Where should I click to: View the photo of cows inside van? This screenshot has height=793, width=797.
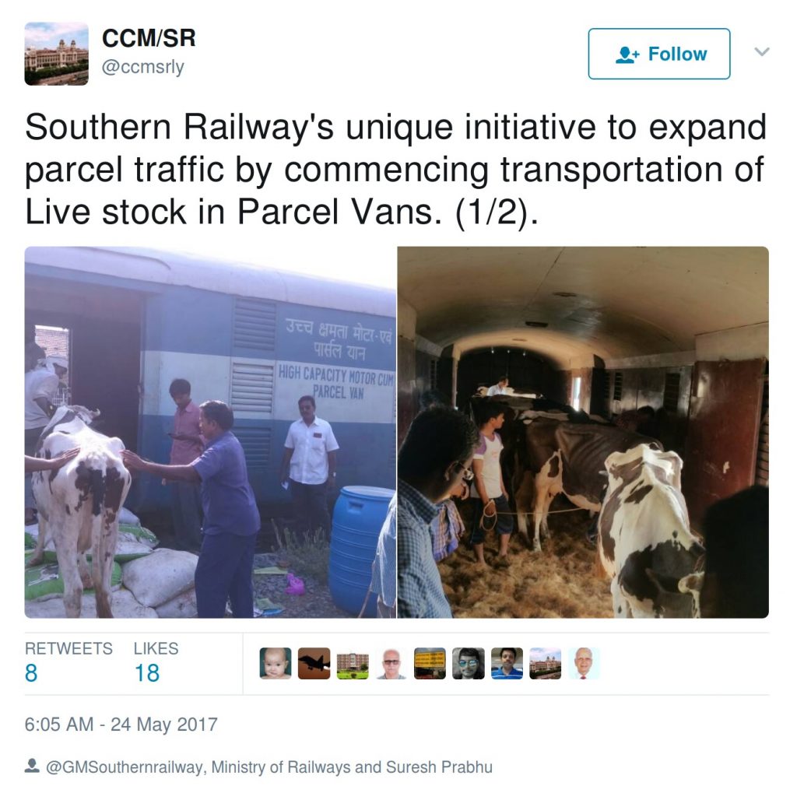pyautogui.click(x=583, y=432)
